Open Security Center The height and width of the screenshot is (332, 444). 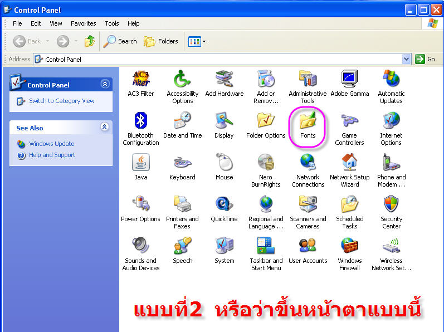point(391,213)
